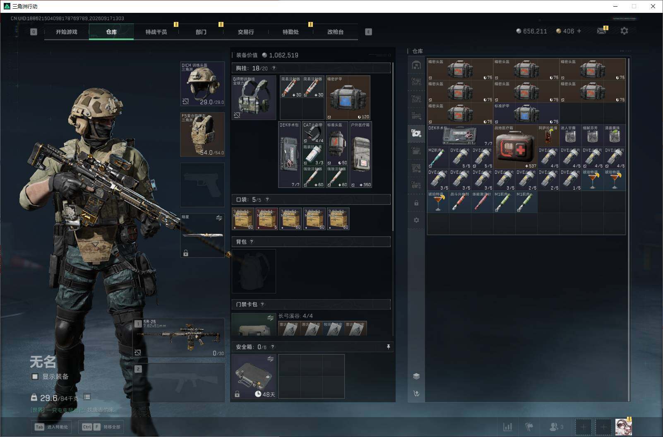Go to the 改枪台 tab
Viewport: 663px width, 437px height.
pos(335,32)
